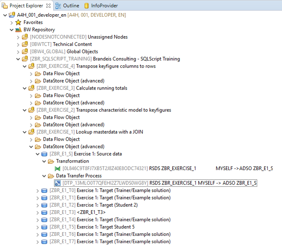
Task: Click the DTP icon for DTP_13MLO0T7QFEHI2Z7LWDS0WG8Y
Action: (57, 183)
